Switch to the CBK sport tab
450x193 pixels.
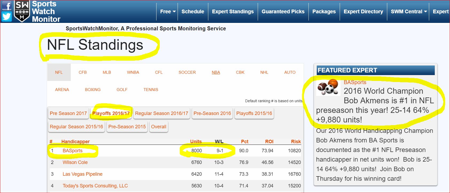click(240, 72)
